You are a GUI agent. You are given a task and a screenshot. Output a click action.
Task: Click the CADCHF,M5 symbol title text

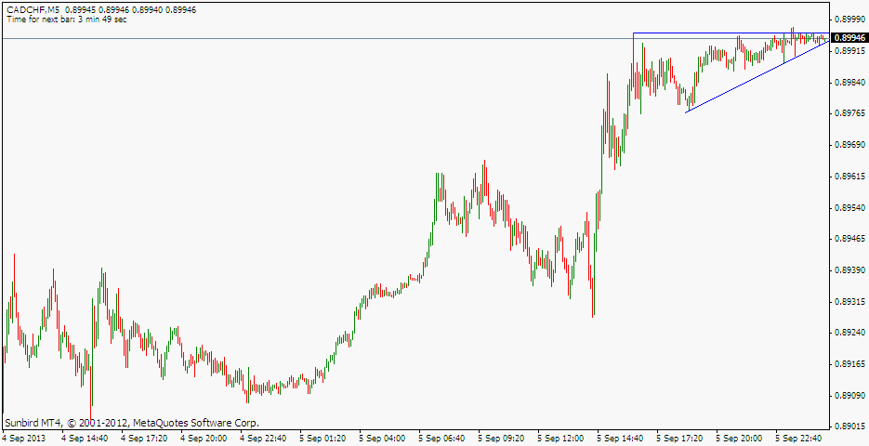(33, 8)
